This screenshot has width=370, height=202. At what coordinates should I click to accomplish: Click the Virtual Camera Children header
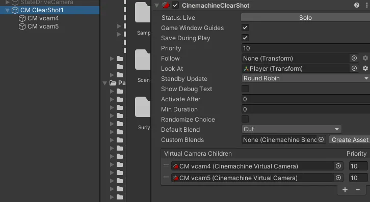point(198,154)
